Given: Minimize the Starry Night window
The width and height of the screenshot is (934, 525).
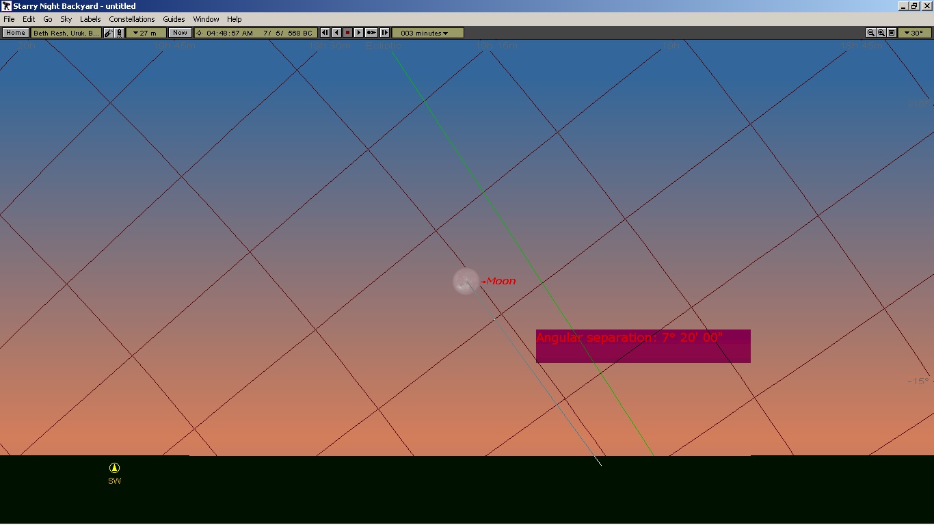Looking at the screenshot, I should click(904, 5).
